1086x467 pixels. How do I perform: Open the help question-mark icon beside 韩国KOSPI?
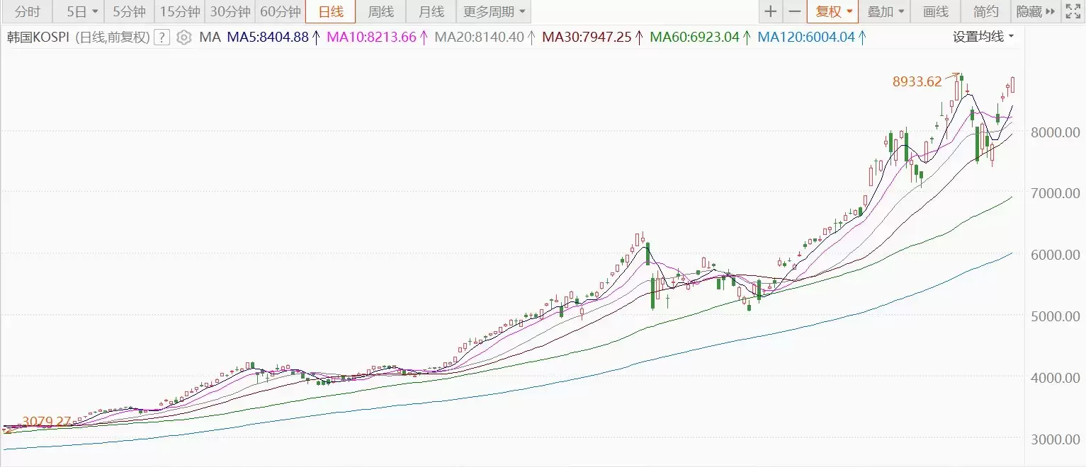click(162, 38)
